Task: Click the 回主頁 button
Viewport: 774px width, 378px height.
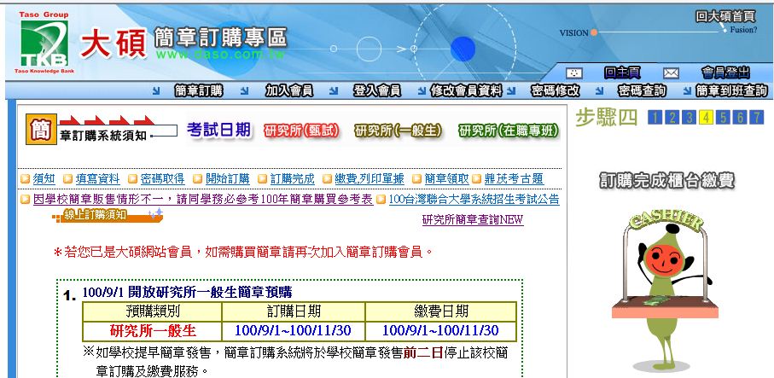Action: [x=622, y=73]
